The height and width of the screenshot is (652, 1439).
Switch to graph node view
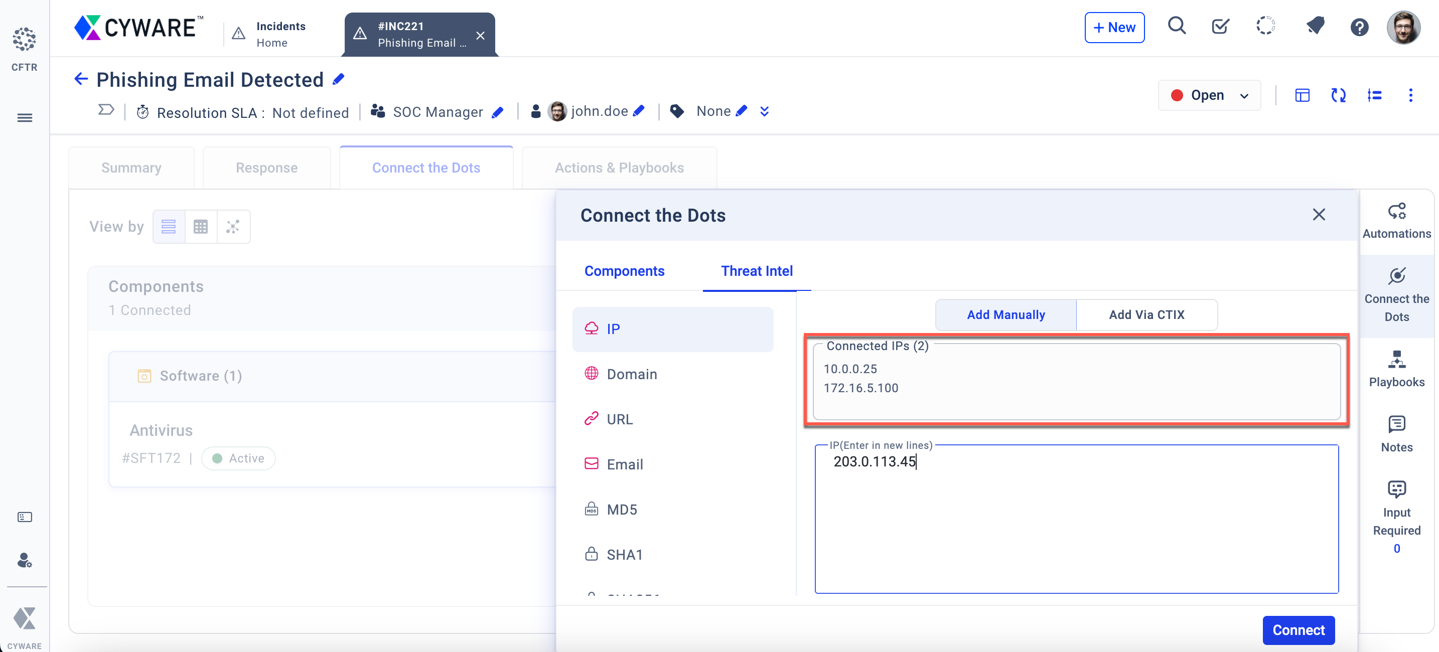[x=233, y=227]
